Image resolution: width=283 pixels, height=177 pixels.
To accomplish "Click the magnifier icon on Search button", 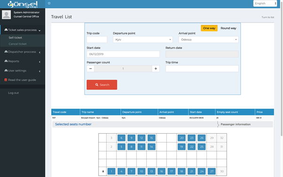I will click(x=97, y=85).
